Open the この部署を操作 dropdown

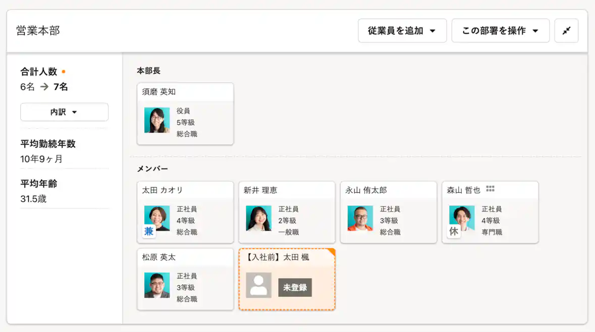pyautogui.click(x=500, y=30)
